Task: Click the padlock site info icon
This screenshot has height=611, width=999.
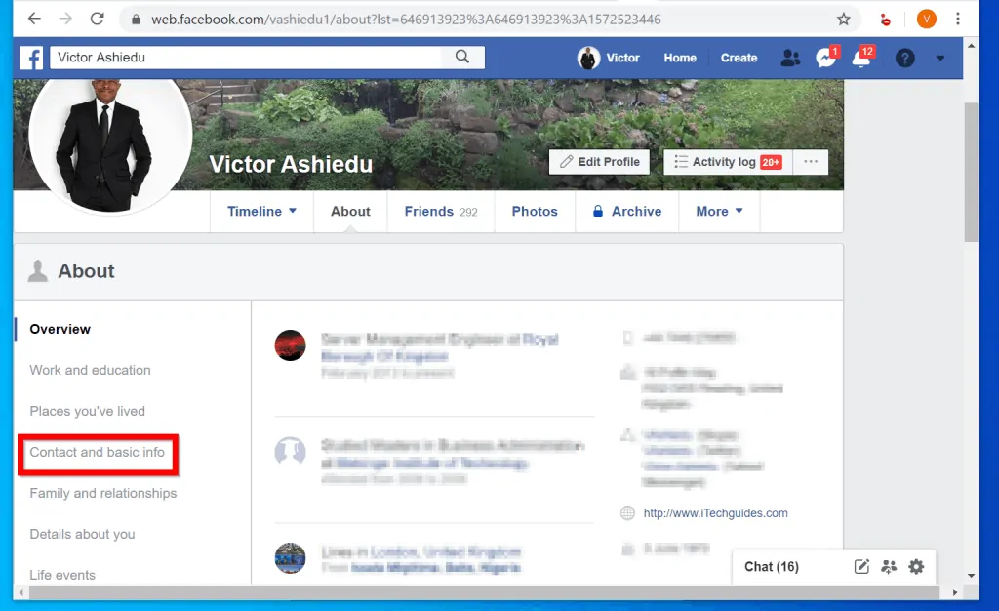Action: tap(136, 20)
